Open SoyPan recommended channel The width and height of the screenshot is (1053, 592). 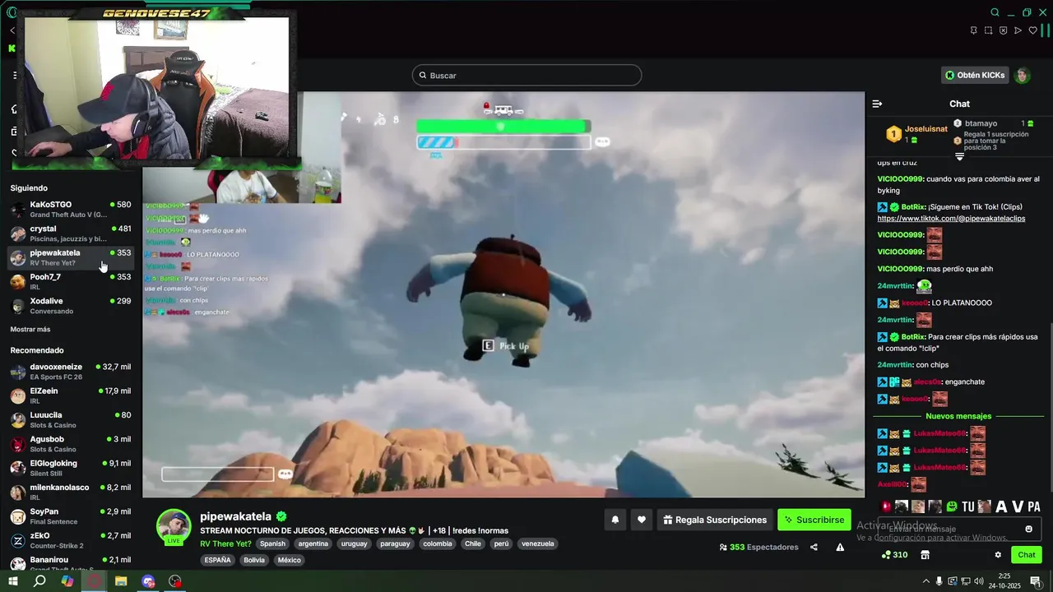tap(70, 516)
